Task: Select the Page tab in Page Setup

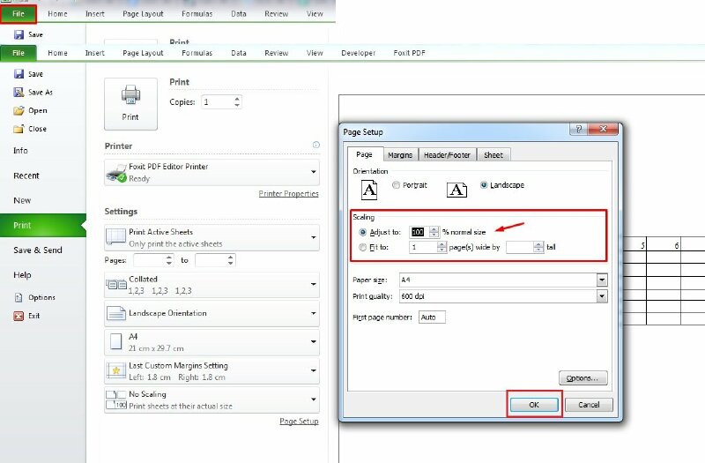Action: (364, 154)
